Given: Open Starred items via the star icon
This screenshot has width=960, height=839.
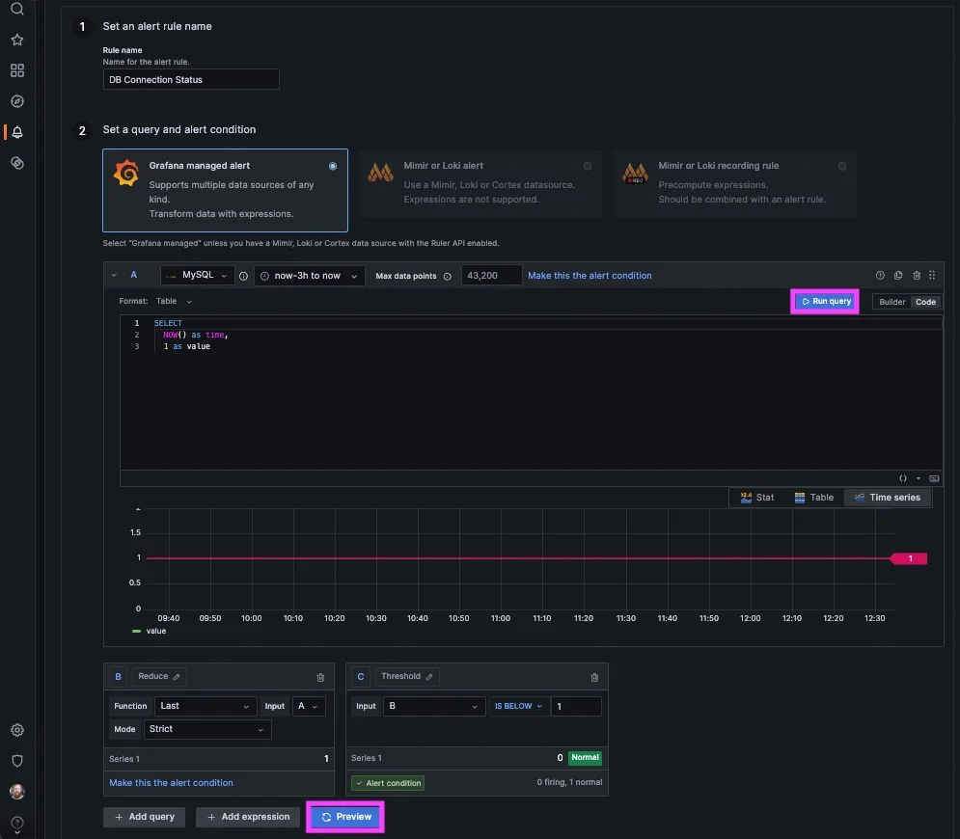Looking at the screenshot, I should coord(16,40).
